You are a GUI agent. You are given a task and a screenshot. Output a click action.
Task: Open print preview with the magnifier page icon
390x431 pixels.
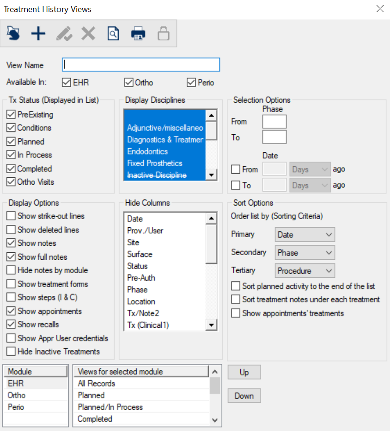(113, 33)
